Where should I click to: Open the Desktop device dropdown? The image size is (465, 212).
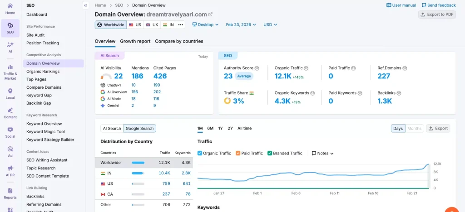(x=206, y=25)
